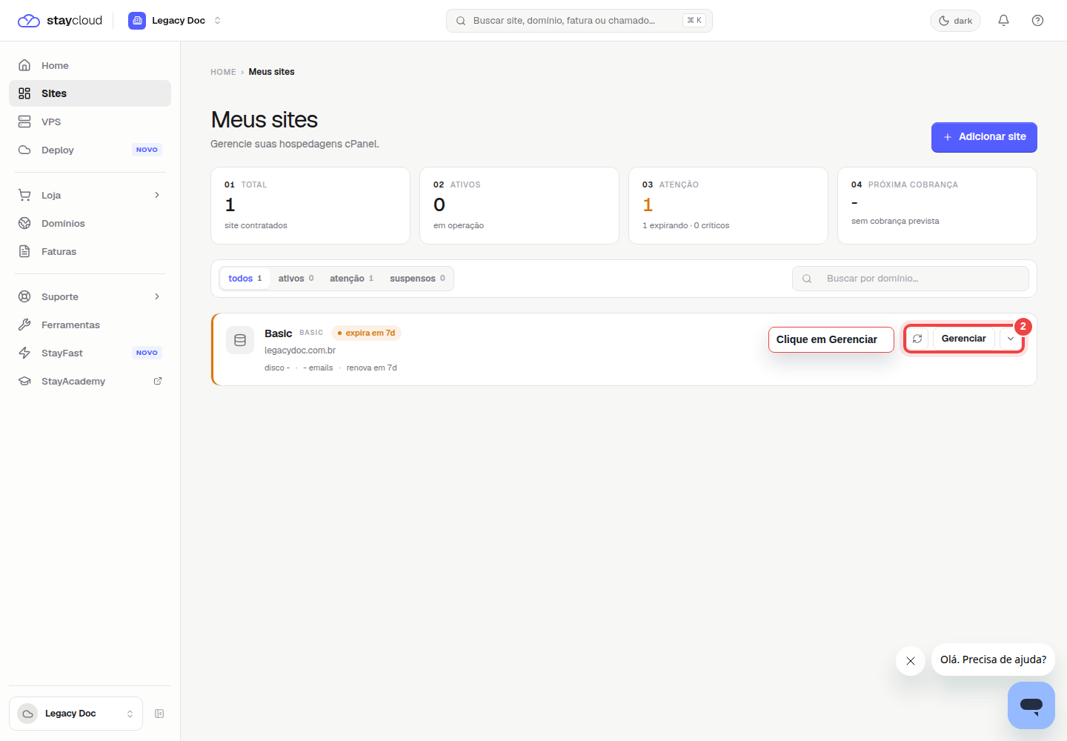This screenshot has width=1067, height=741.
Task: Click the Domínios globe icon
Action: [24, 223]
